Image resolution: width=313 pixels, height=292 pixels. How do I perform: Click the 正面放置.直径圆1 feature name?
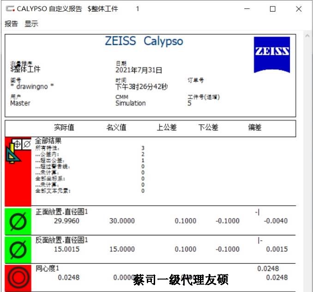click(62, 212)
